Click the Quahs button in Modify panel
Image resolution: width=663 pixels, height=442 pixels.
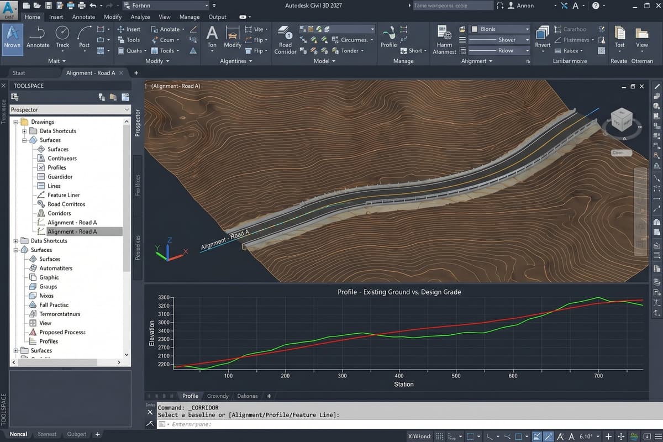(x=131, y=50)
